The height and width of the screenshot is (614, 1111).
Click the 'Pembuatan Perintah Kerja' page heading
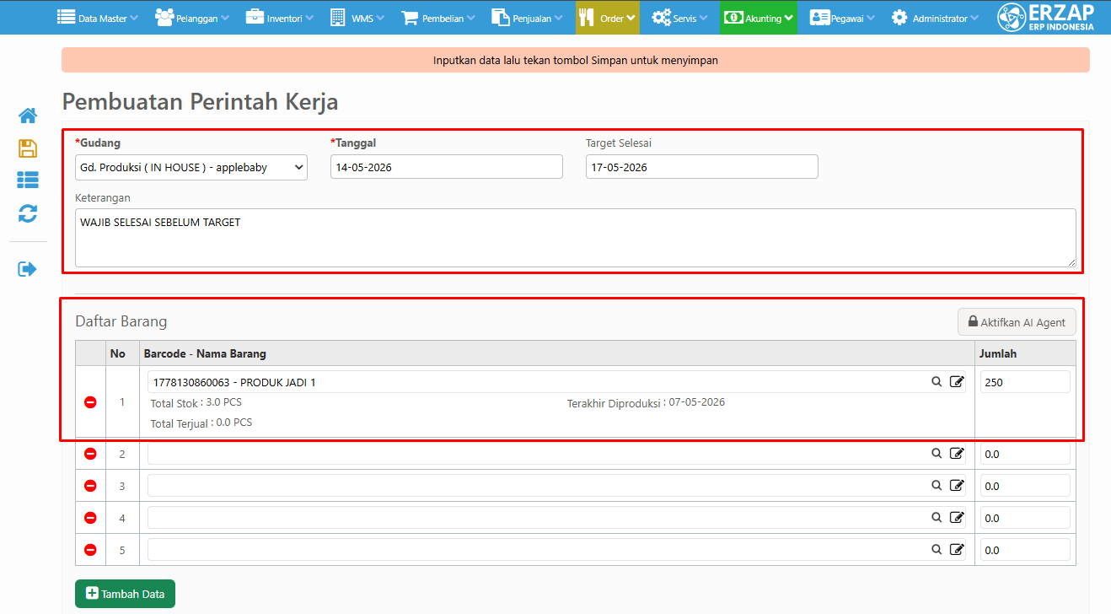tap(200, 102)
